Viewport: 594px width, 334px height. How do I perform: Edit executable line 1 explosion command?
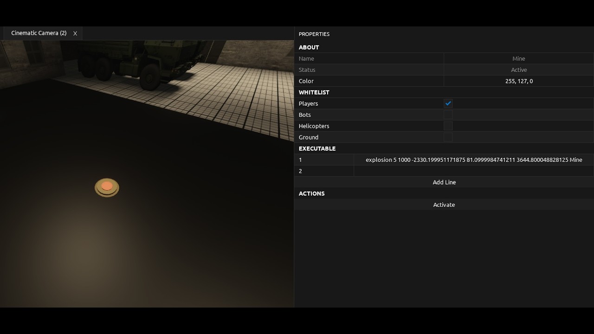click(x=474, y=160)
